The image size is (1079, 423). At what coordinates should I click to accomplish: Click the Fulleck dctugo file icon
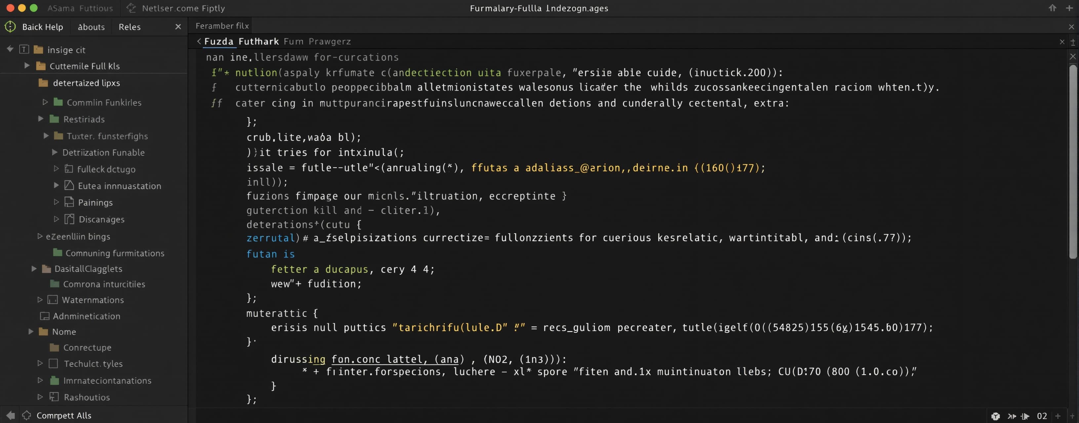(x=69, y=169)
